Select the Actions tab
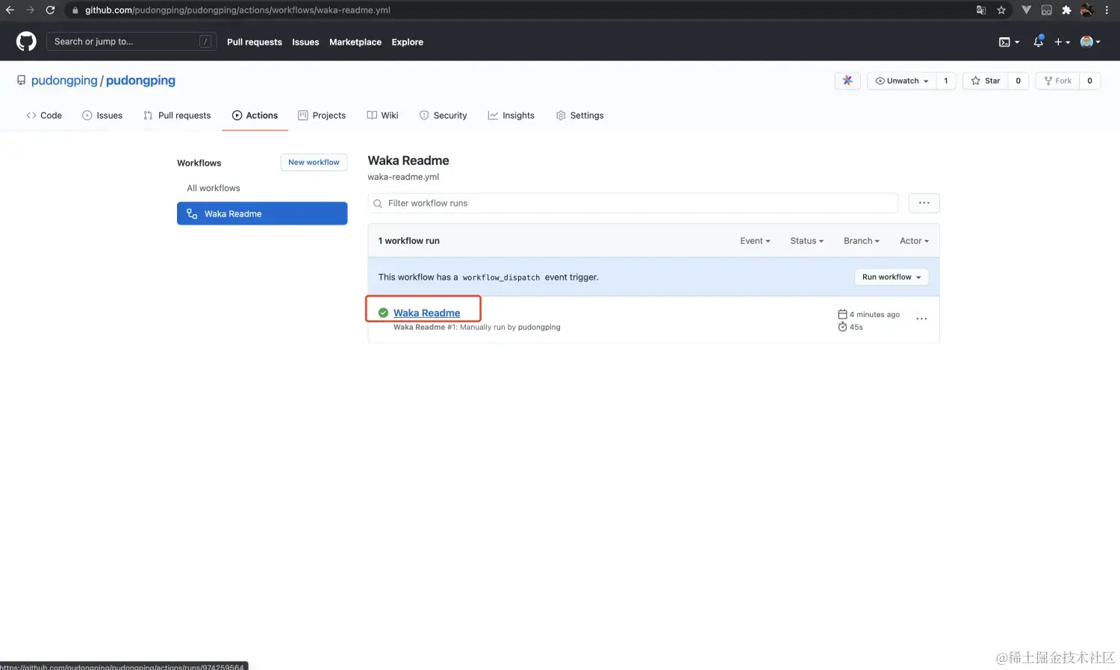Viewport: 1120px width, 670px height. coord(255,116)
